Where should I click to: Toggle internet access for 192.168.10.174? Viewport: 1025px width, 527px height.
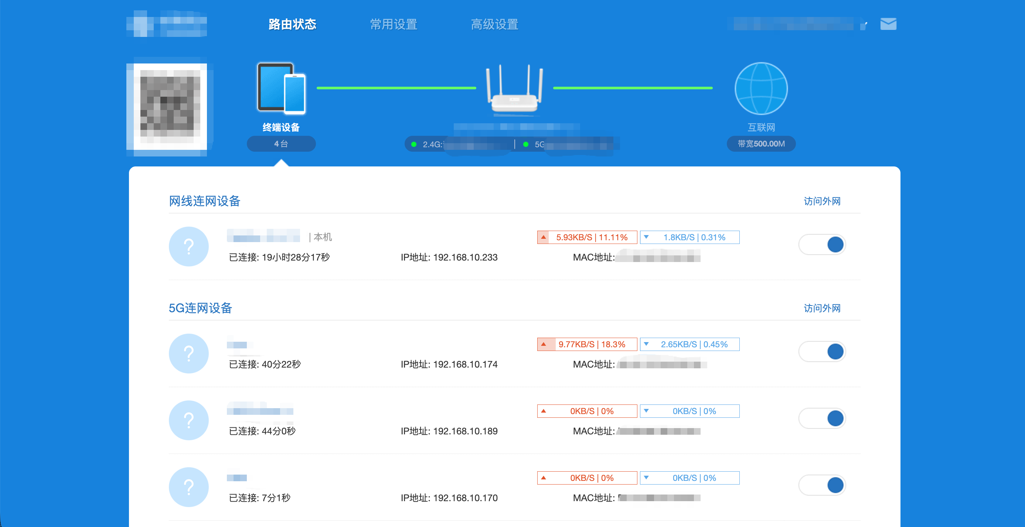(822, 351)
